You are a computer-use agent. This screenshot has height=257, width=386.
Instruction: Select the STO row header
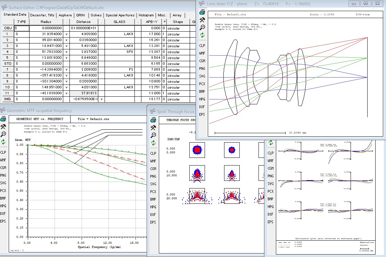[x=7, y=64]
